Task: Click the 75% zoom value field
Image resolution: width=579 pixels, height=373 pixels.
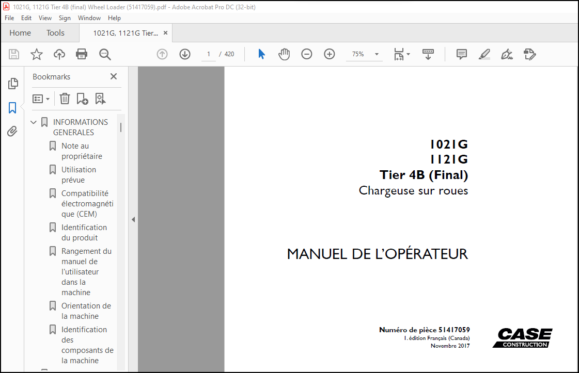Action: [358, 54]
